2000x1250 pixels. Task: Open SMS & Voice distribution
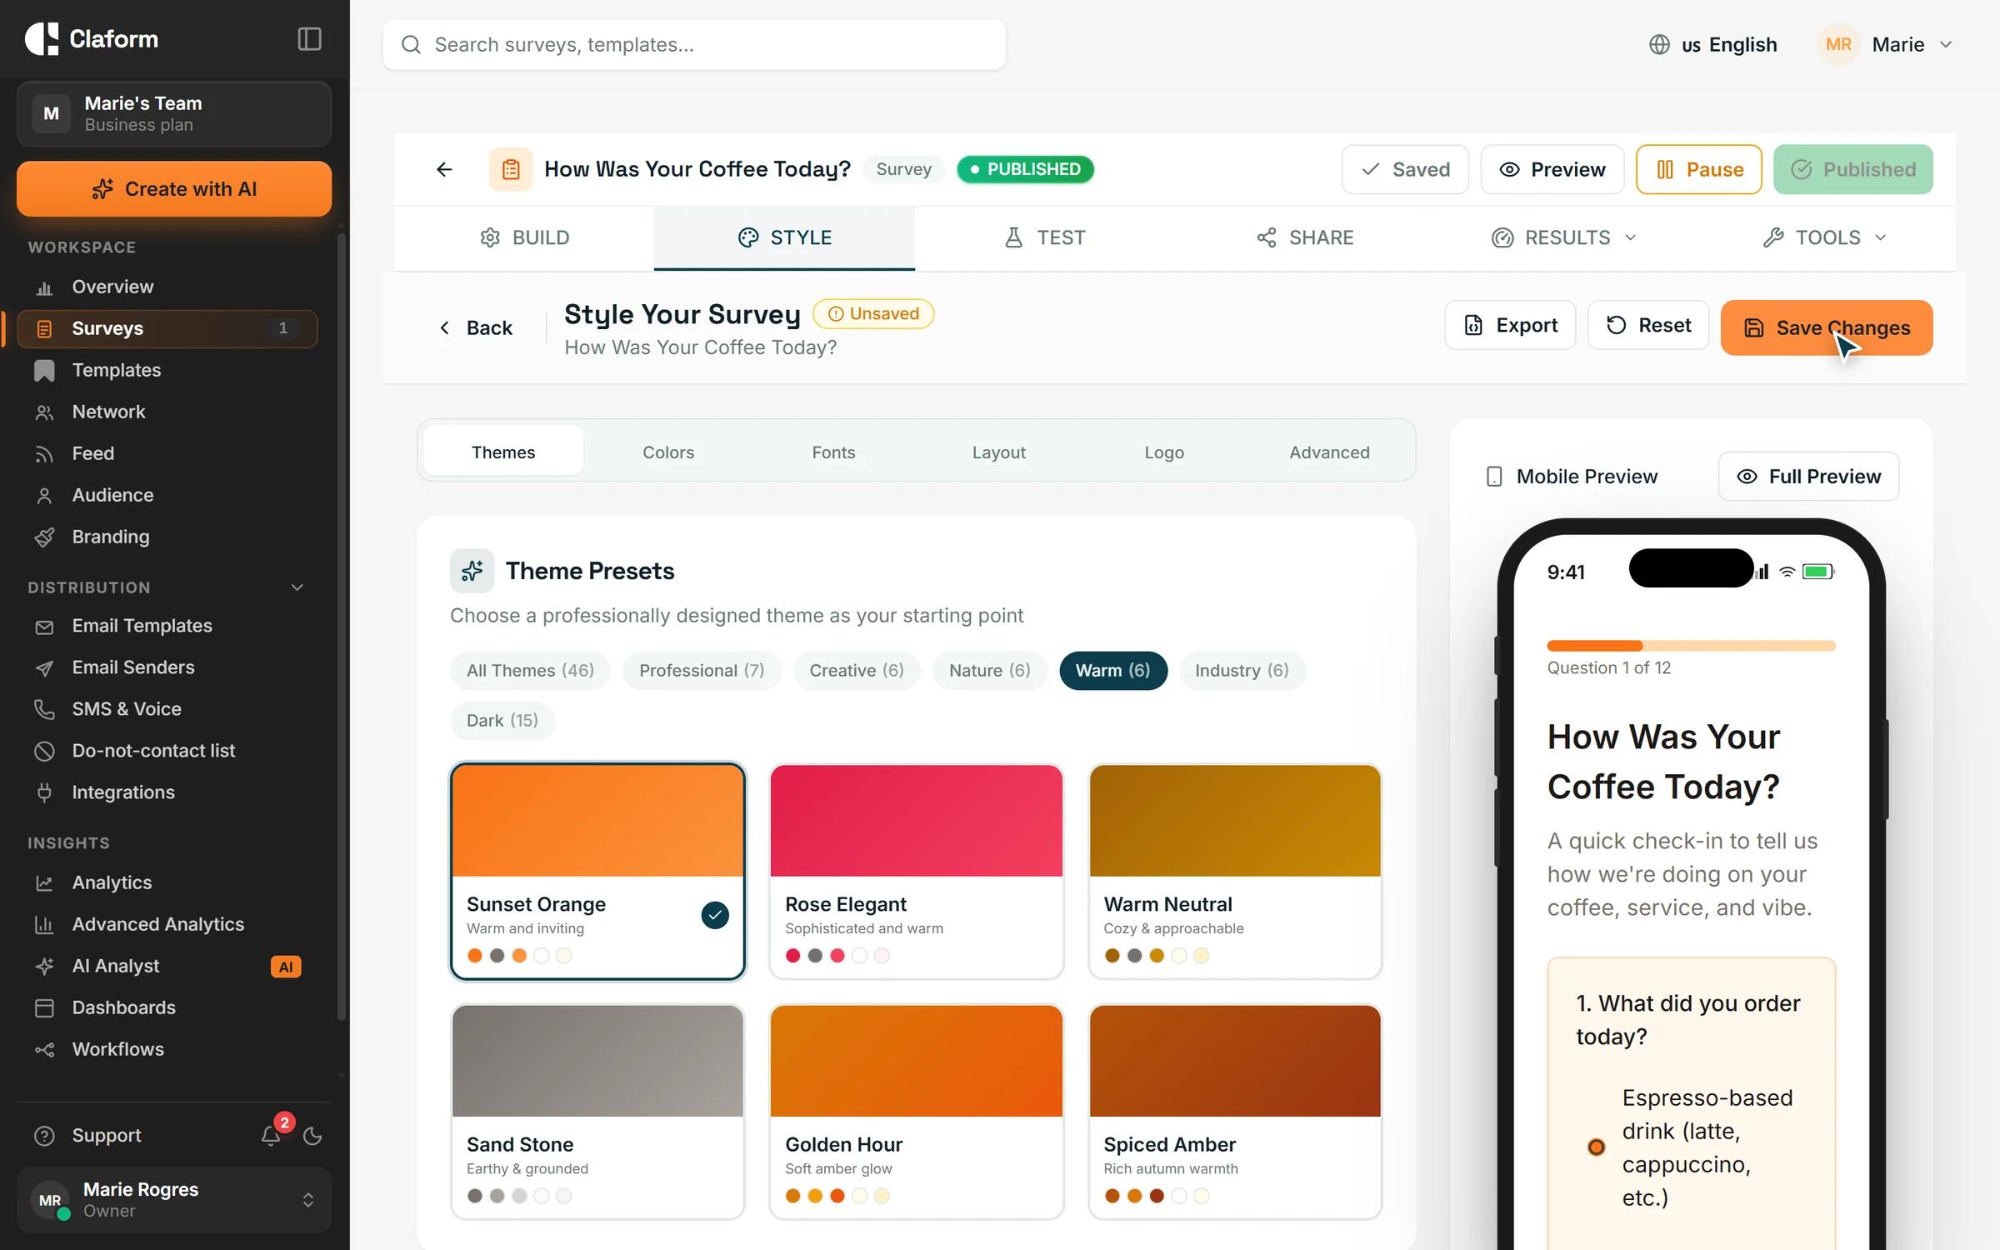167,709
